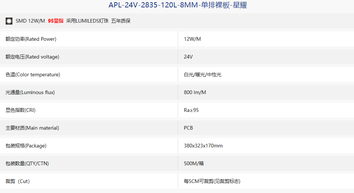Screen dimensions: 354x193
Task: Click the text '采用LUMILEDS灯珠'
Action: 87,21
